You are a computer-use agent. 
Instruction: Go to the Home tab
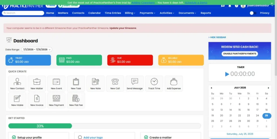50,13
